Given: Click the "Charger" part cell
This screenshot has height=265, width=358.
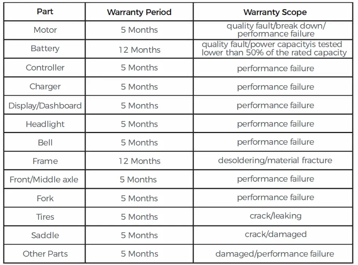Looking at the screenshot, I should point(45,87).
